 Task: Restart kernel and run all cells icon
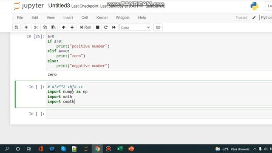[114, 27]
